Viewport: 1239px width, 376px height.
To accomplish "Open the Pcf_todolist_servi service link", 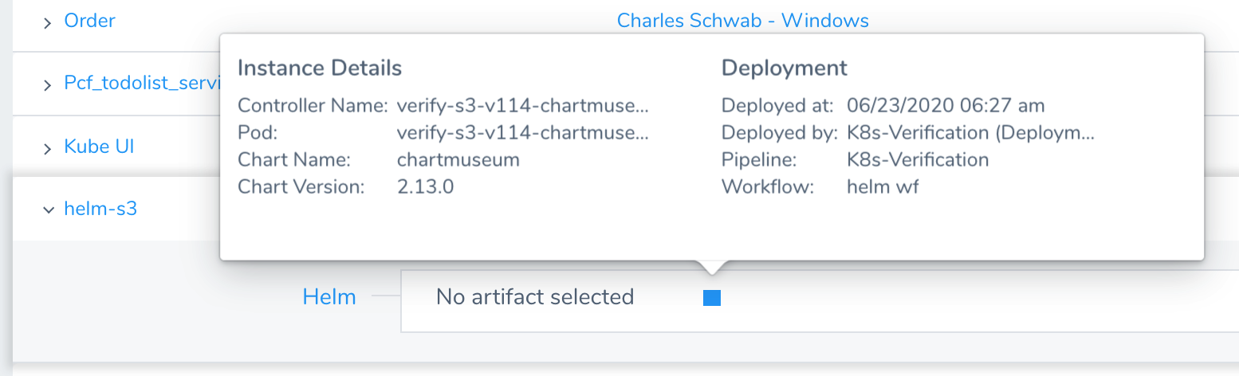I will pos(142,84).
